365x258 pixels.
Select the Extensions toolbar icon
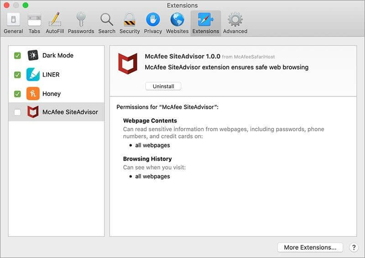206,23
